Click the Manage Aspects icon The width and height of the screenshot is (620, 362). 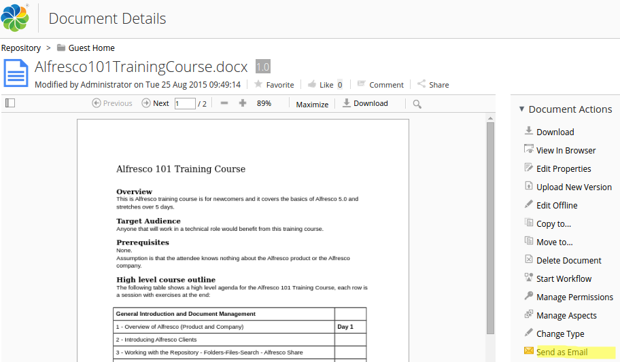529,314
